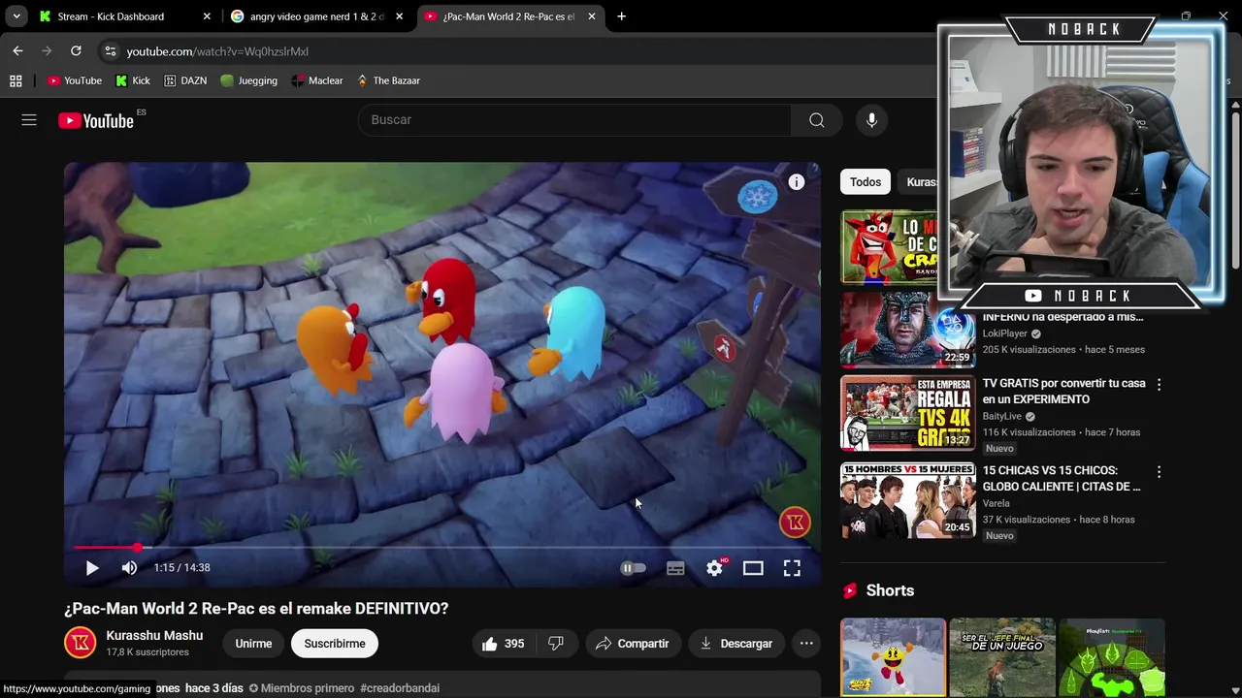Seek on the red video progress bar
Image resolution: width=1242 pixels, height=698 pixels.
click(441, 548)
